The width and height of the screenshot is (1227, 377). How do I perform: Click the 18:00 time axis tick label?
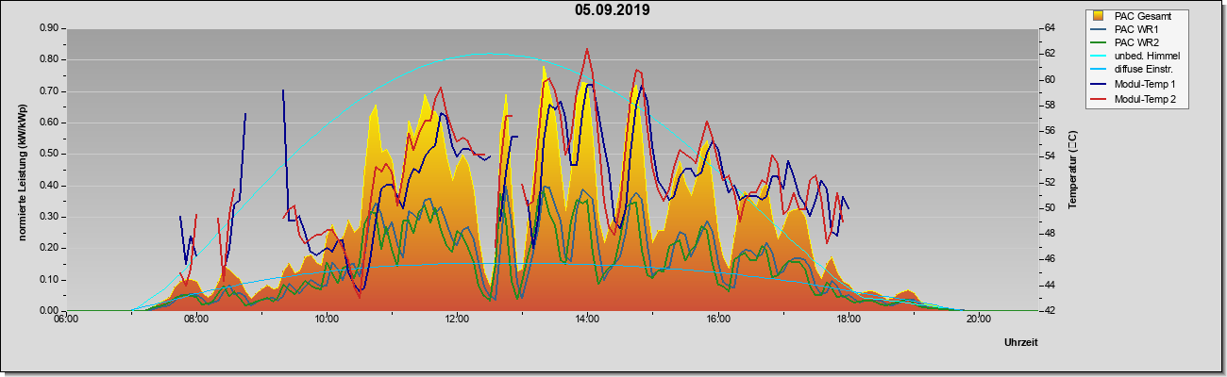(848, 319)
